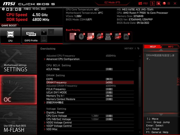Click the GAME BOOST label

9,25
